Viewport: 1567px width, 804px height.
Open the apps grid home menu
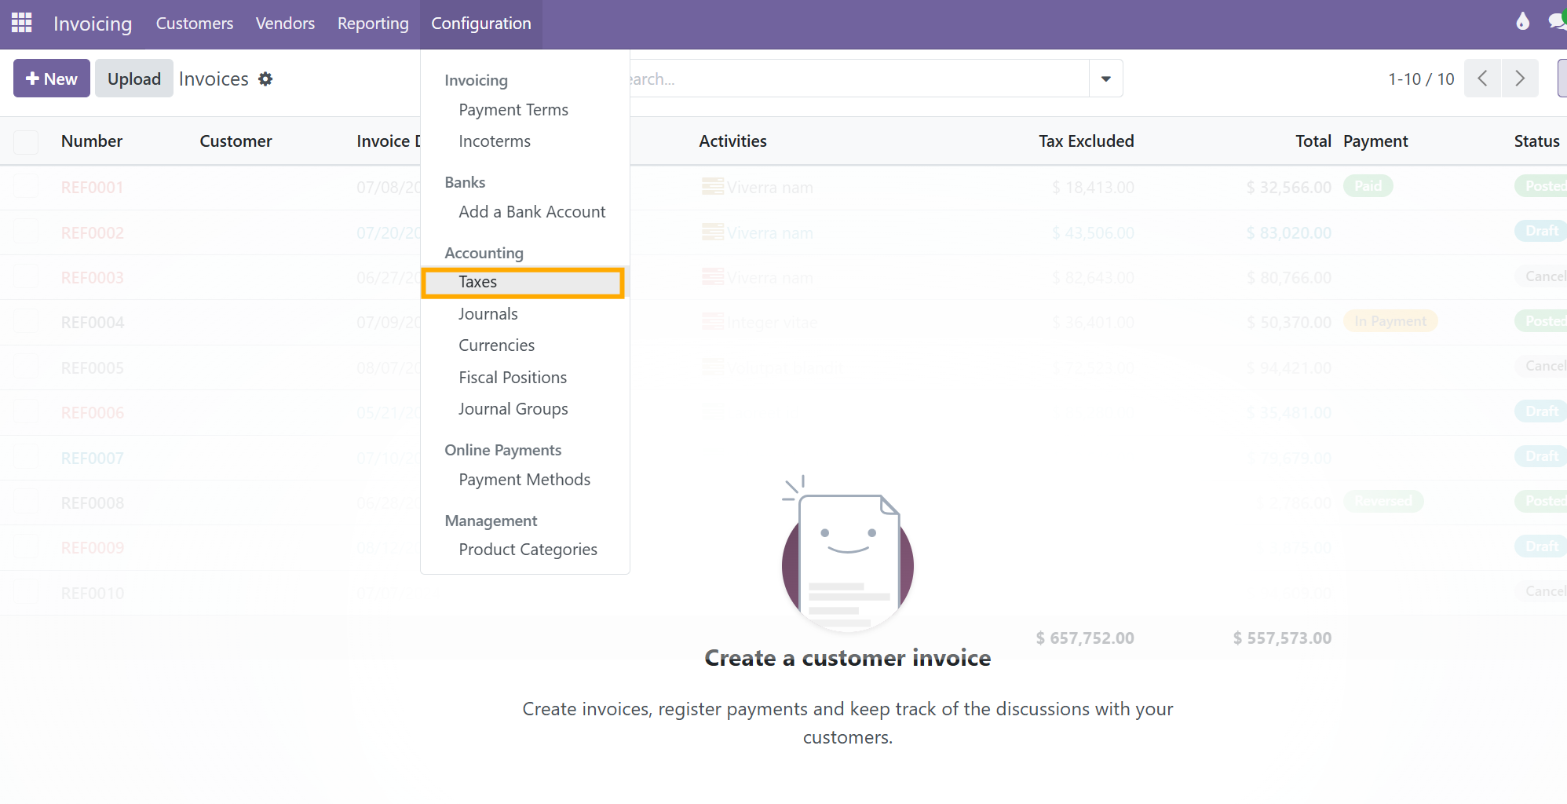pos(22,23)
